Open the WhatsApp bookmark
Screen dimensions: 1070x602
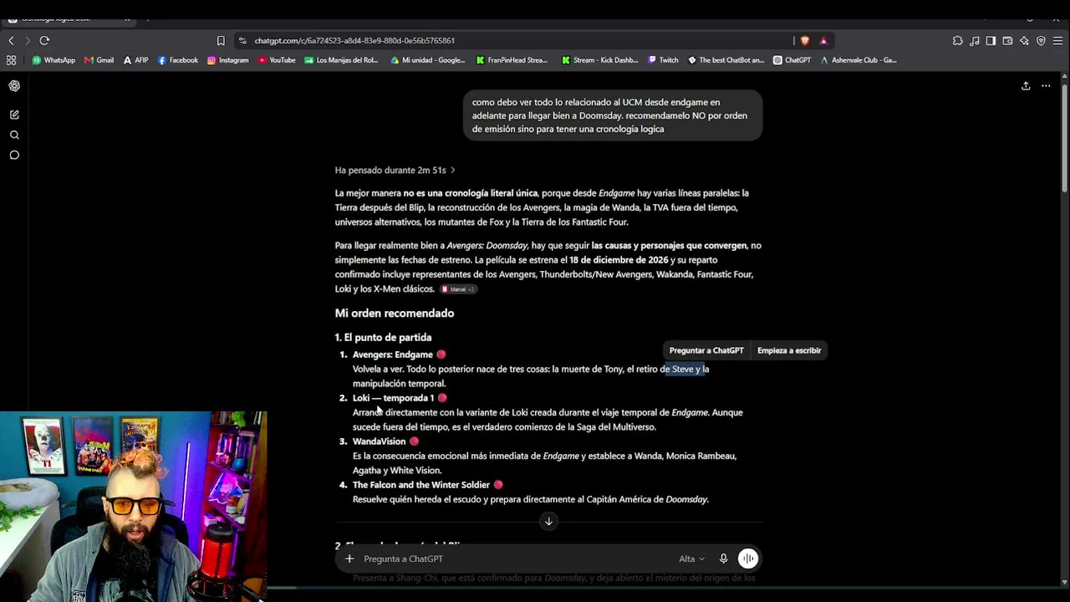[53, 60]
